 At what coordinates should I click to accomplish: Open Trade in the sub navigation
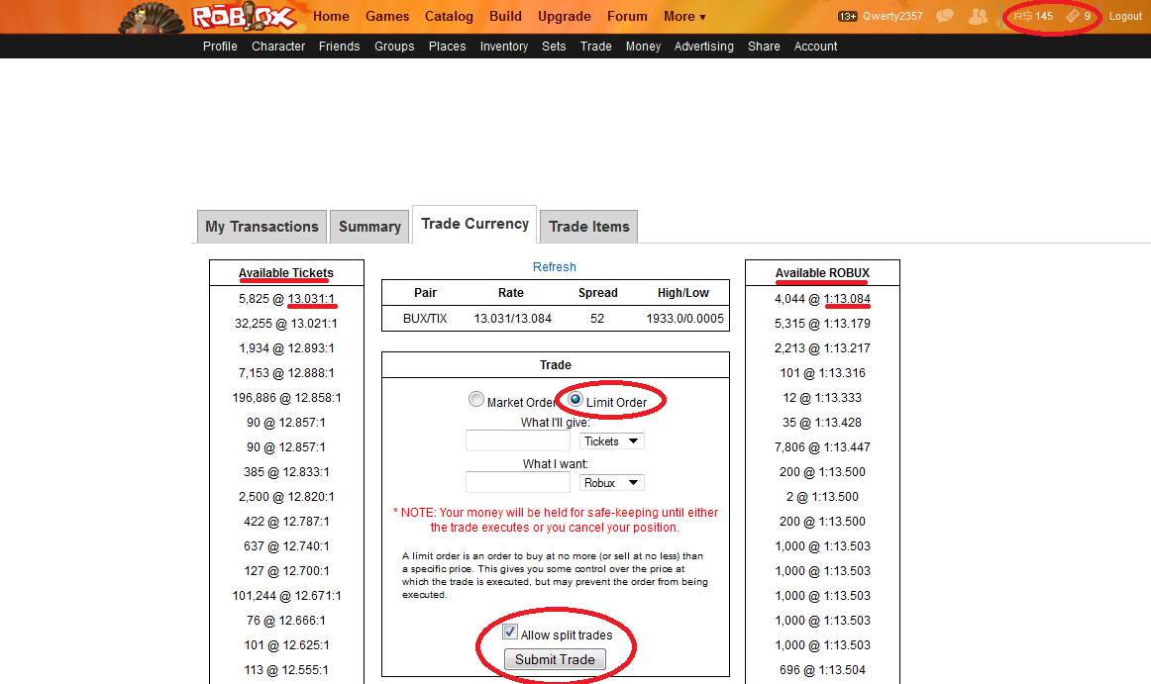(x=596, y=47)
